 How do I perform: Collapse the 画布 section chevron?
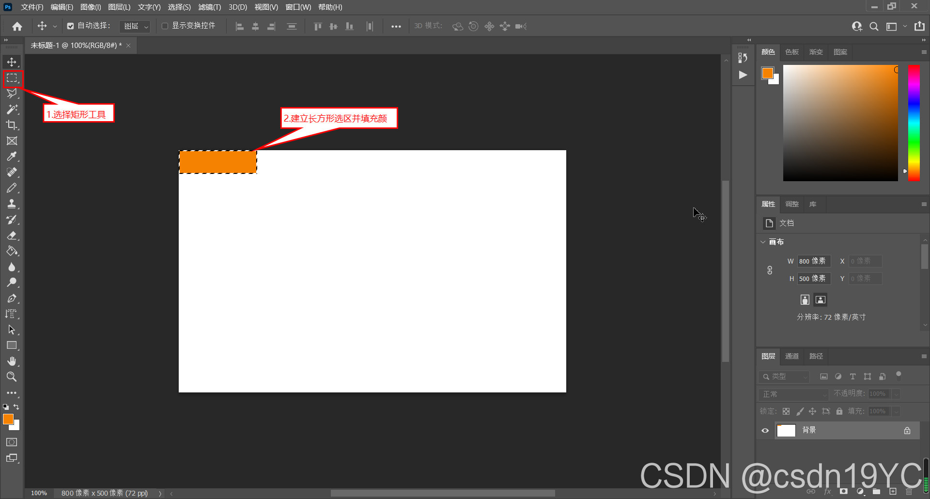(x=763, y=242)
